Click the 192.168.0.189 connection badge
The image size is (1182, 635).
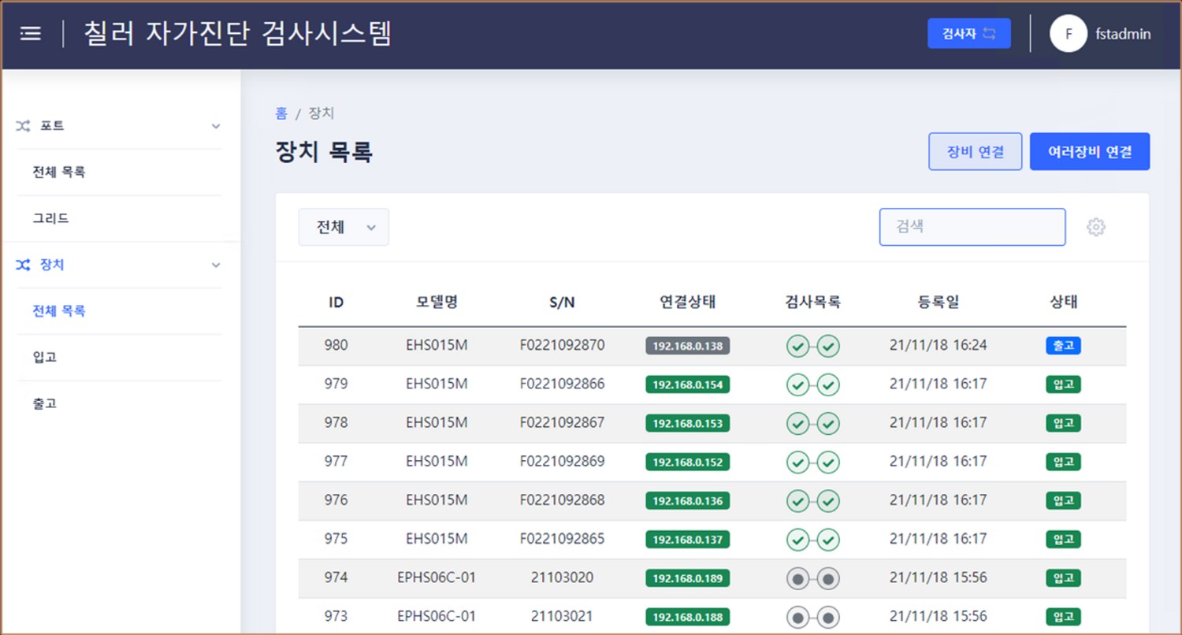click(x=688, y=578)
